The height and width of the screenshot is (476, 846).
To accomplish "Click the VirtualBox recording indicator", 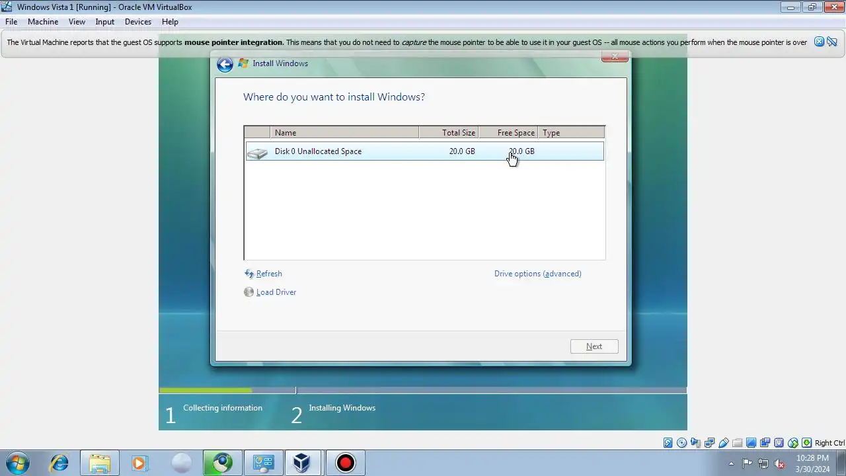I will coord(765,443).
